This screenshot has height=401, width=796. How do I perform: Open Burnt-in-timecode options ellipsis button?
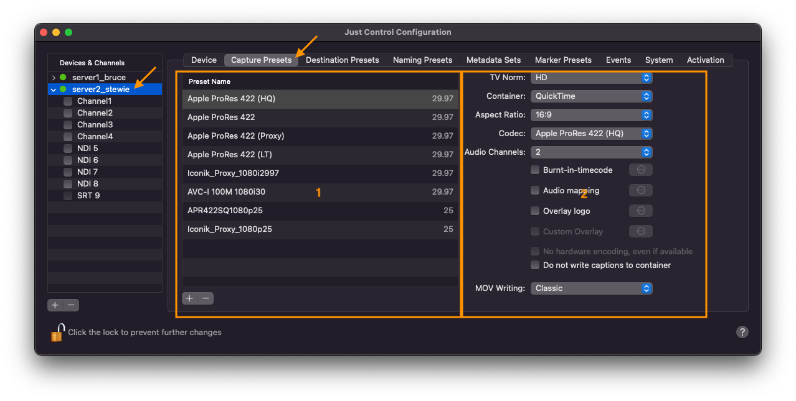(x=641, y=170)
